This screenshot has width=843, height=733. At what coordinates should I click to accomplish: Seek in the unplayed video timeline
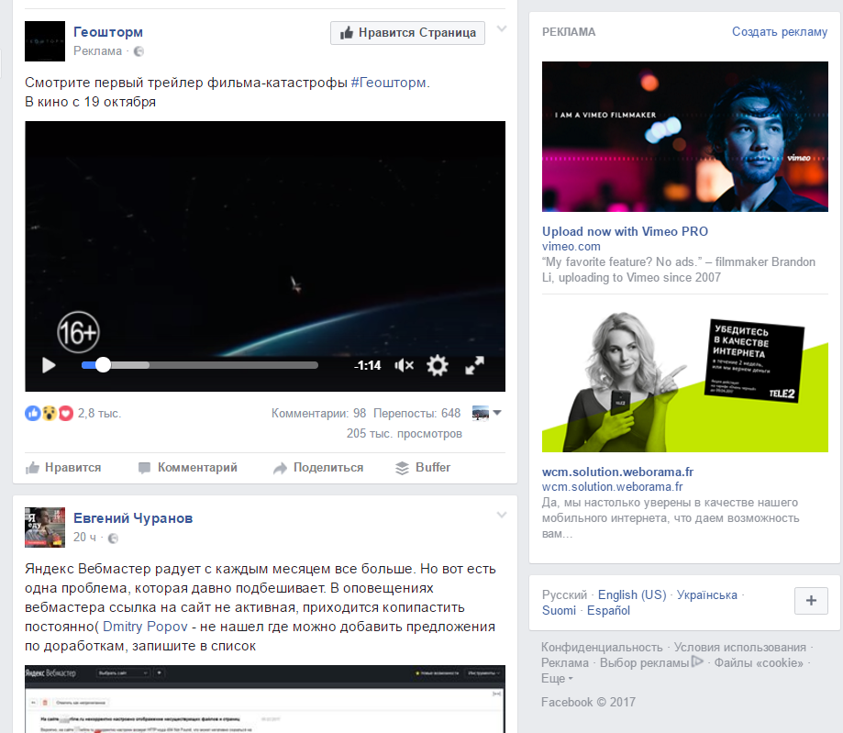pos(233,365)
